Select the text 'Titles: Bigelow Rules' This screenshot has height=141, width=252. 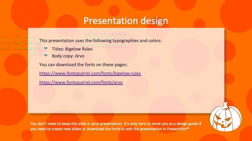tap(72, 49)
